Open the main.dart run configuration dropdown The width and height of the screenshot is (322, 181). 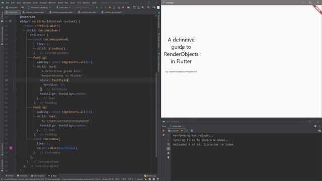click(x=63, y=8)
